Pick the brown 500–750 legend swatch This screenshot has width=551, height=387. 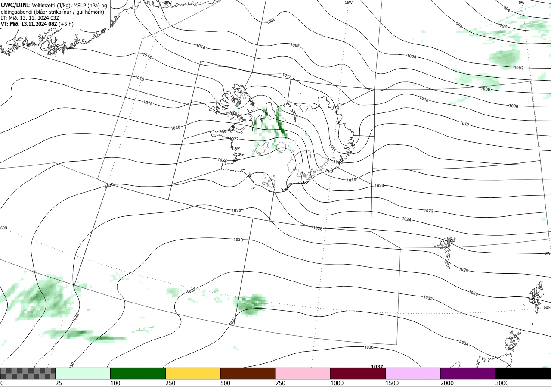248,373
